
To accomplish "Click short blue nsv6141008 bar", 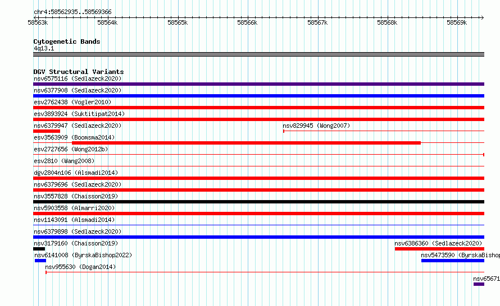I will [40, 261].
